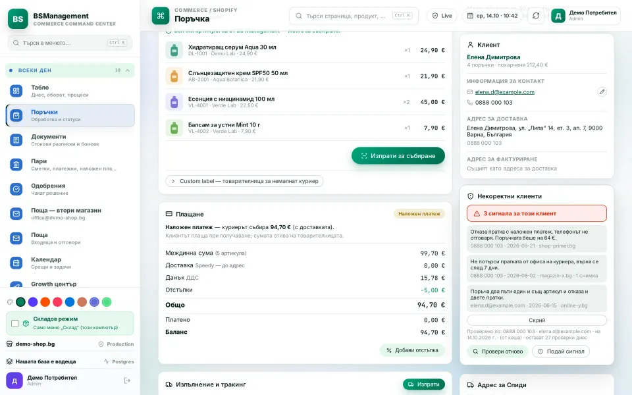Click the Демо Потребител avatar in top bar
Screen dimensions: 632x395
coord(558,16)
